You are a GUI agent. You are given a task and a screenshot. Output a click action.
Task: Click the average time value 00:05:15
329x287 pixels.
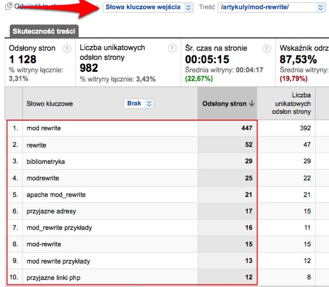tap(207, 60)
